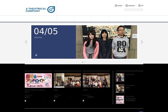Screen dimensions: 168x112
Task: Open the large pink Android poster card image
Action: coord(38,80)
